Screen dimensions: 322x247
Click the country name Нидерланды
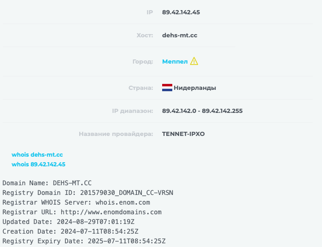(x=195, y=88)
